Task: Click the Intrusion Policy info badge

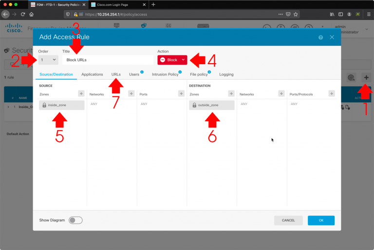Action: click(x=180, y=71)
